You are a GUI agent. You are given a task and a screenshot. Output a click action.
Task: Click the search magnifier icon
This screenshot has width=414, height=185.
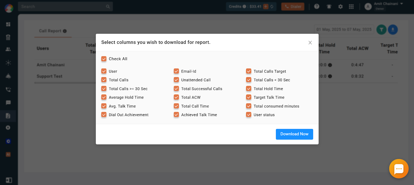tap(108, 7)
